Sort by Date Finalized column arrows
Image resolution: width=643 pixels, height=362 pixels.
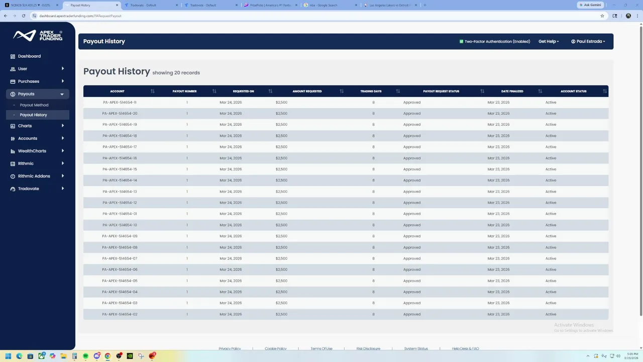[540, 91]
